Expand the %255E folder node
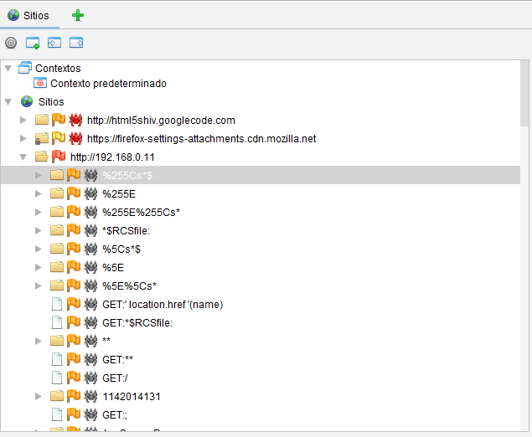Screen dimensions: 532x437 (x=39, y=193)
